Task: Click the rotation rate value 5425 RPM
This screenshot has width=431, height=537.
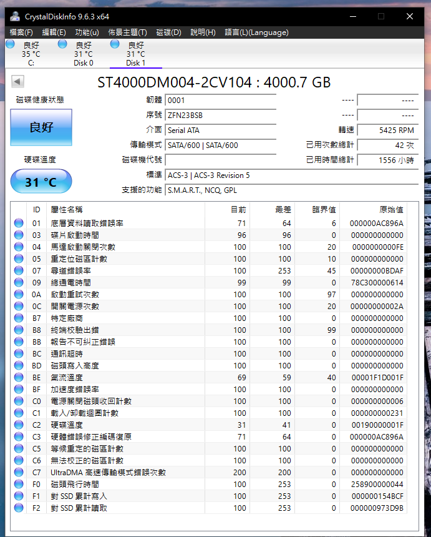Action: (388, 131)
